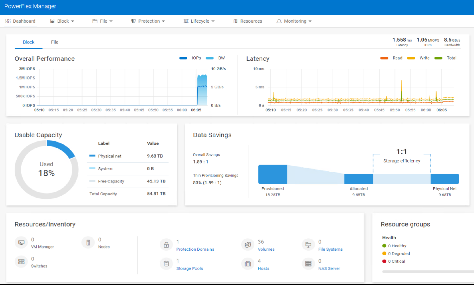Open the File Systems link
Image resolution: width=475 pixels, height=285 pixels.
pyautogui.click(x=330, y=249)
